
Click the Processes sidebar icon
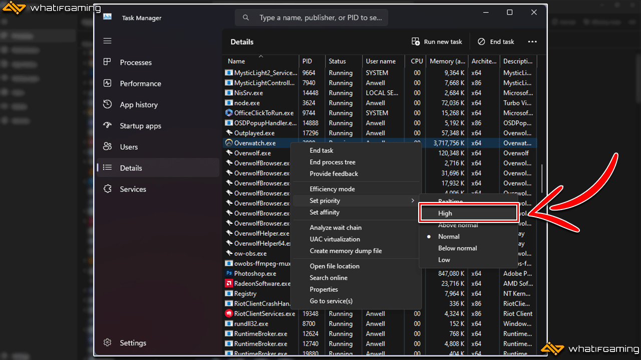[x=107, y=62]
